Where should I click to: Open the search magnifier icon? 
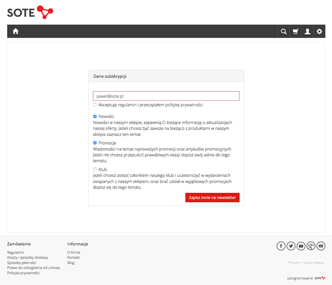point(284,31)
